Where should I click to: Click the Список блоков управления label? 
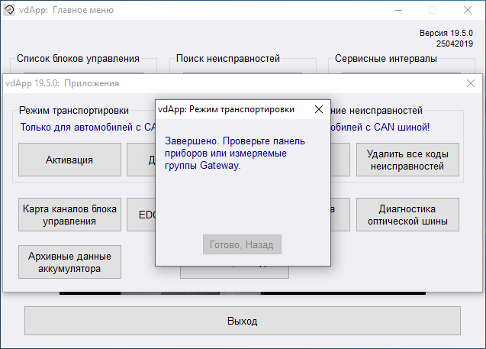(x=79, y=58)
